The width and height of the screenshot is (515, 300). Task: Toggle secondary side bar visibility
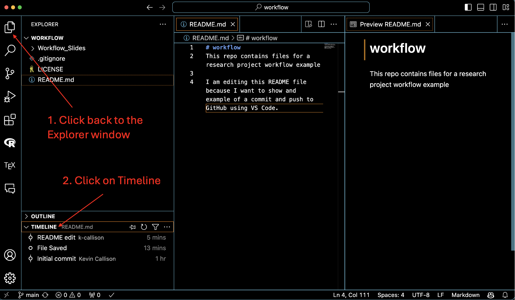(493, 7)
